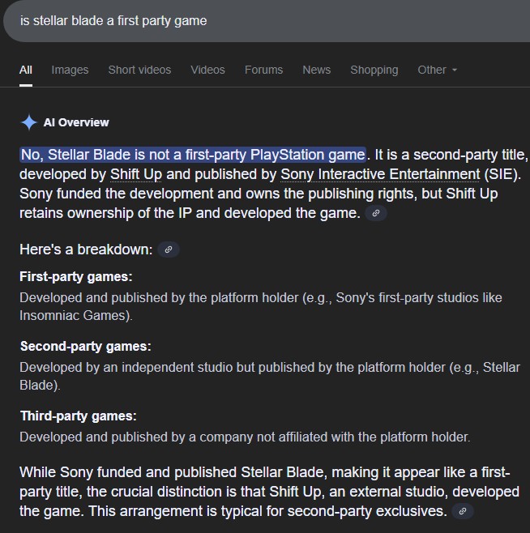Click source link icon after 'second-party exclusives.'
Image resolution: width=530 pixels, height=533 pixels.
point(462,511)
